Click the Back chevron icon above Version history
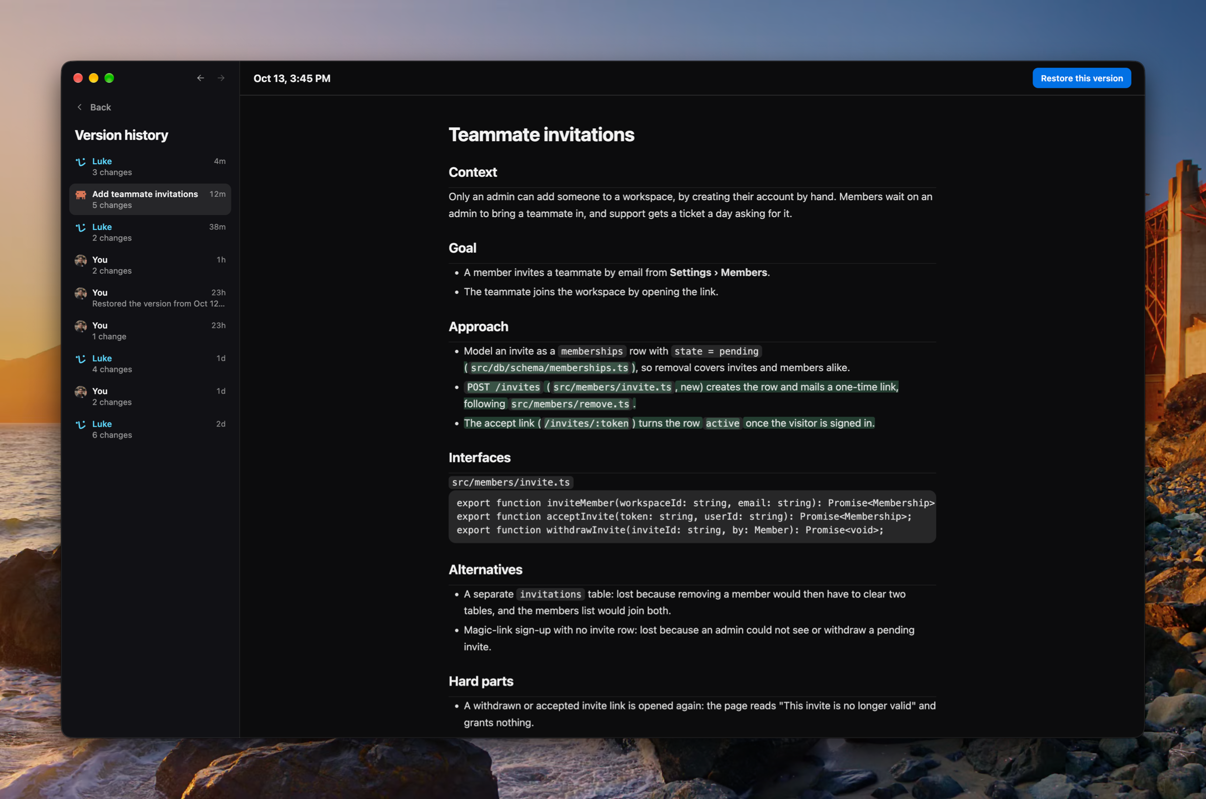This screenshot has width=1206, height=799. click(x=79, y=107)
